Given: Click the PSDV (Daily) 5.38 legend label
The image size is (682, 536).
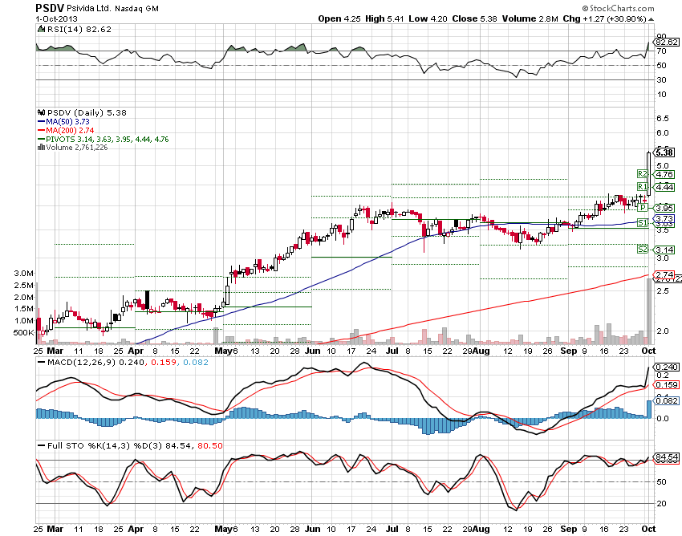Looking at the screenshot, I should click(87, 112).
